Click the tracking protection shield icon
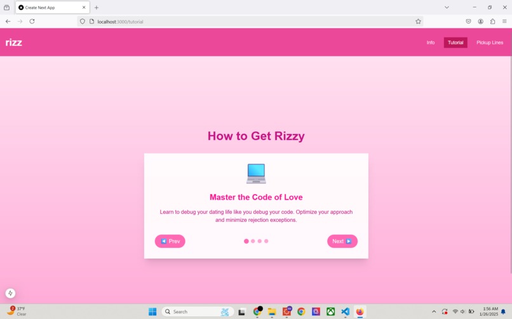 (x=83, y=22)
